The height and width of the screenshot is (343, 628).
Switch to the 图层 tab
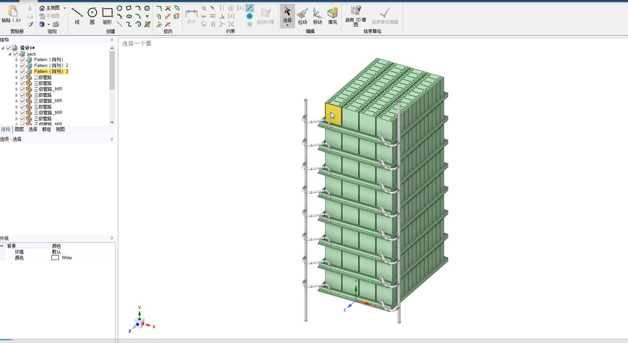(x=19, y=129)
